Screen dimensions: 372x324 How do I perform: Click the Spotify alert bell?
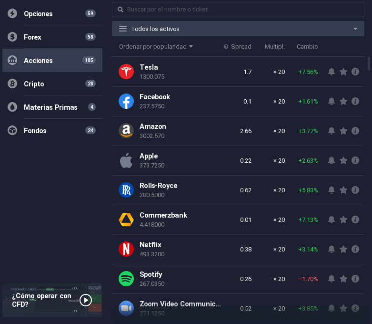[332, 279]
